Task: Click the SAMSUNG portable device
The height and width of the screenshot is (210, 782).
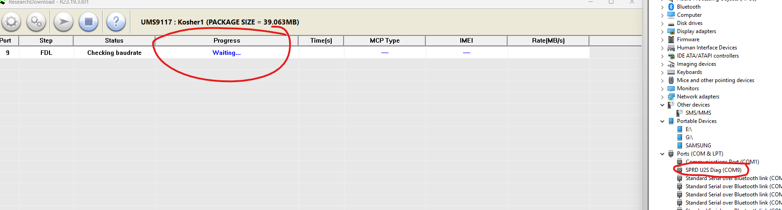Action: point(698,146)
